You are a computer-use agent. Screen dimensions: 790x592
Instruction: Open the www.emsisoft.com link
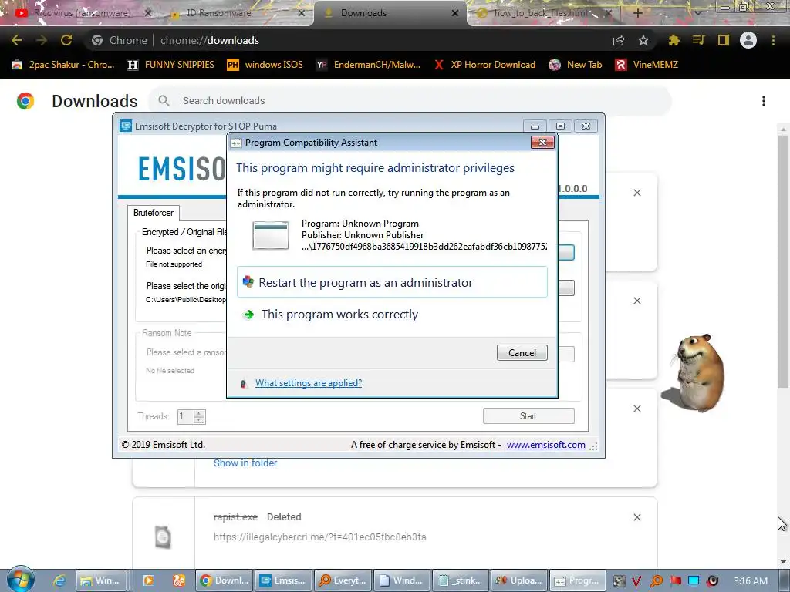point(545,445)
